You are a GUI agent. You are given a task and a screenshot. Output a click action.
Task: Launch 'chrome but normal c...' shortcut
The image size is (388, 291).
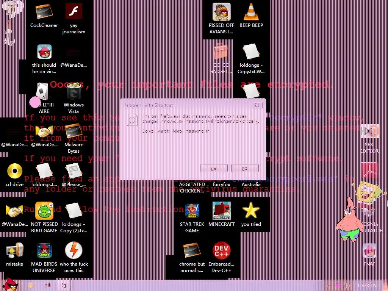click(192, 250)
